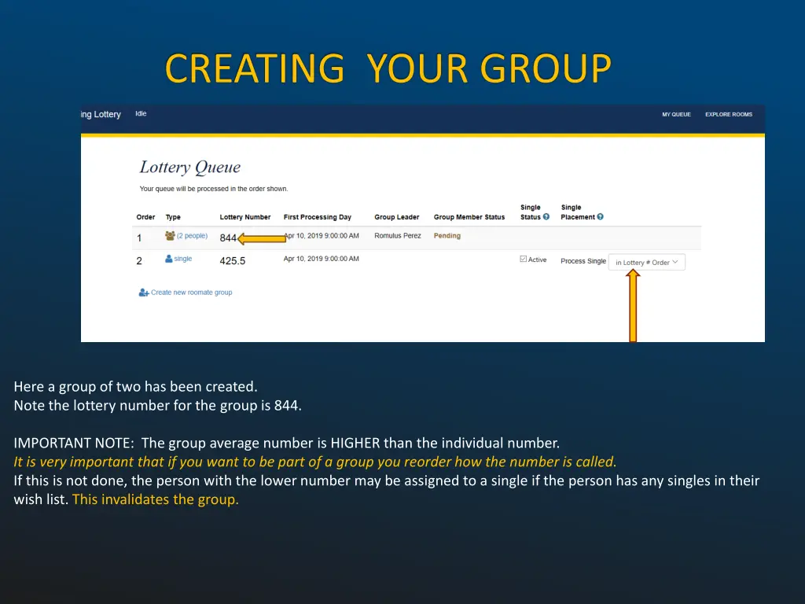
Task: Click the yellow arrow pointing at 844
Action: (262, 238)
